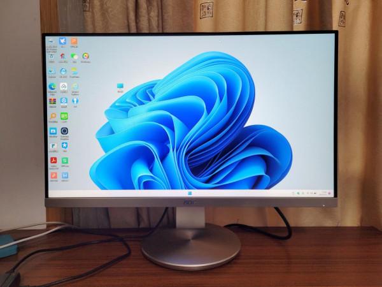Open the blue star chat bubble icon
Viewport: 382px width, 287px height.
pyautogui.click(x=64, y=146)
